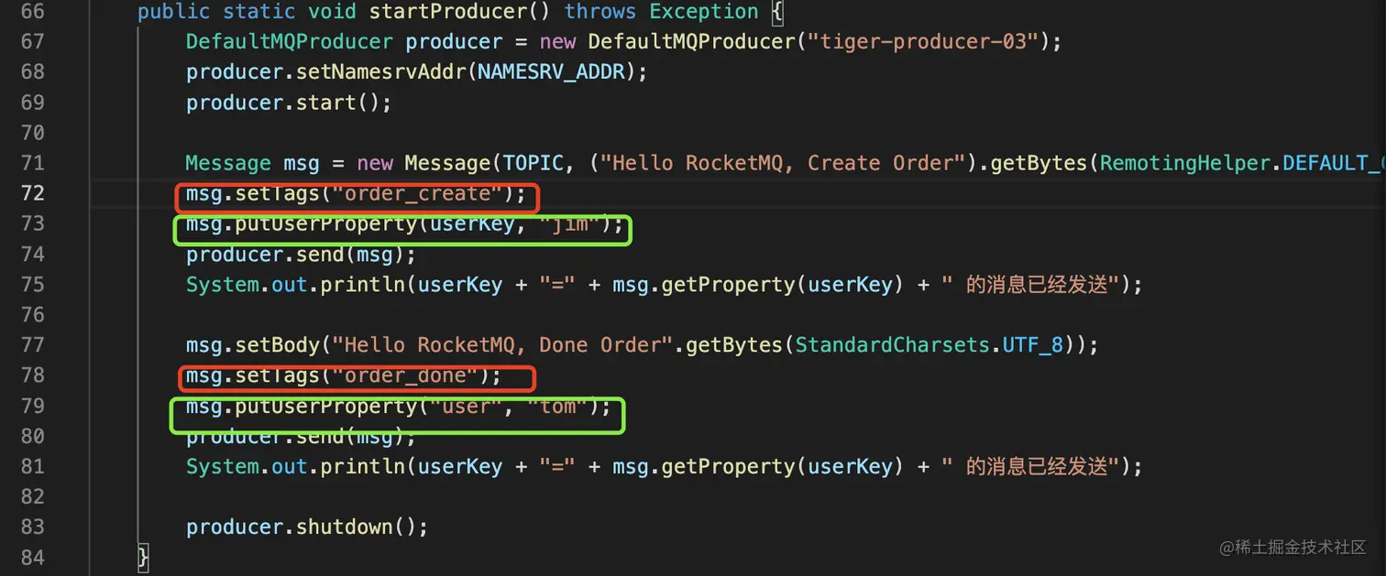Click "Hello RocketMQ, Done Order" string

(502, 345)
